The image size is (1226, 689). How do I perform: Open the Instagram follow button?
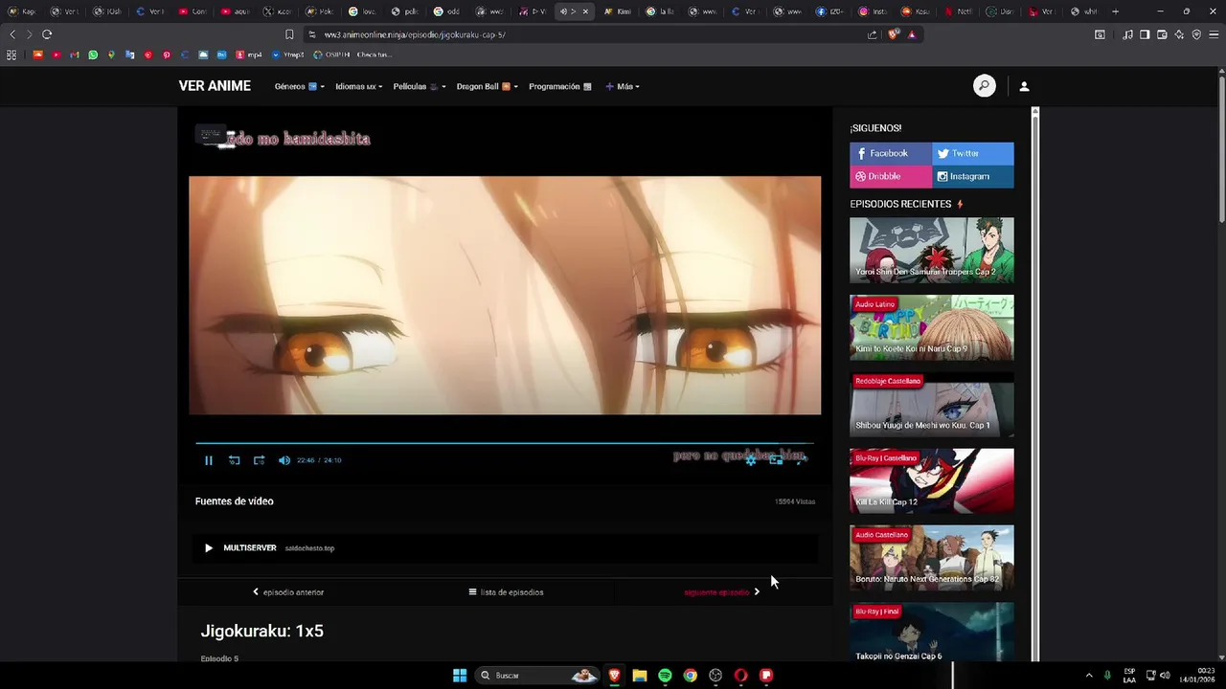(x=973, y=176)
